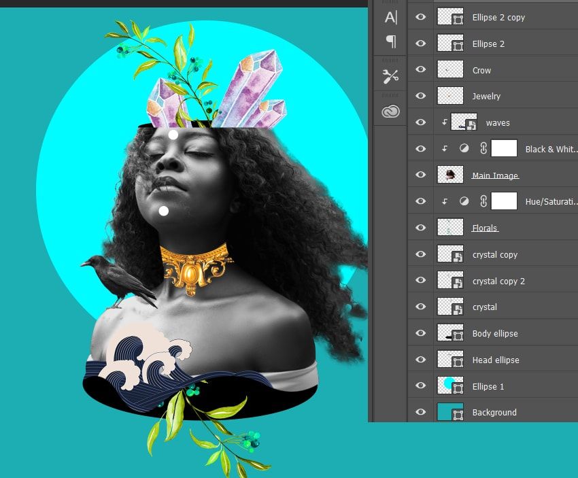Viewport: 578px width, 478px height.
Task: Open the Paragraph panel icon
Action: (x=390, y=42)
